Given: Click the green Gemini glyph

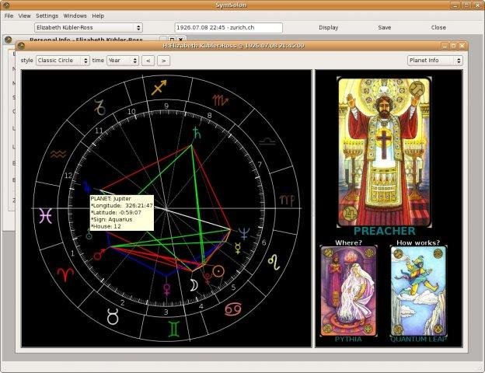Looking at the screenshot, I should coord(174,329).
